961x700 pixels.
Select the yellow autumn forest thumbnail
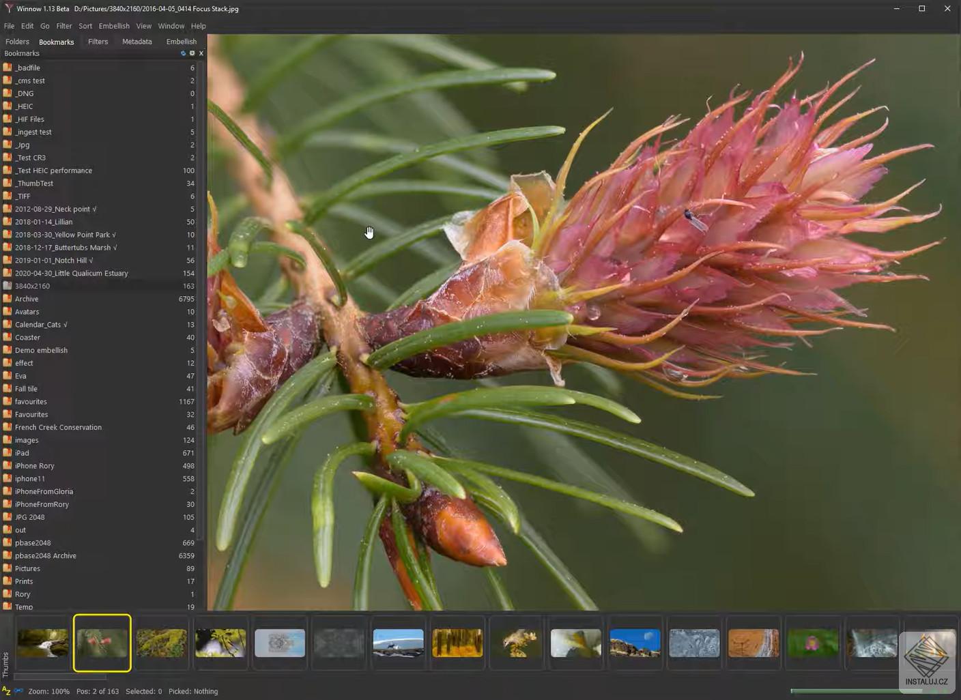457,643
